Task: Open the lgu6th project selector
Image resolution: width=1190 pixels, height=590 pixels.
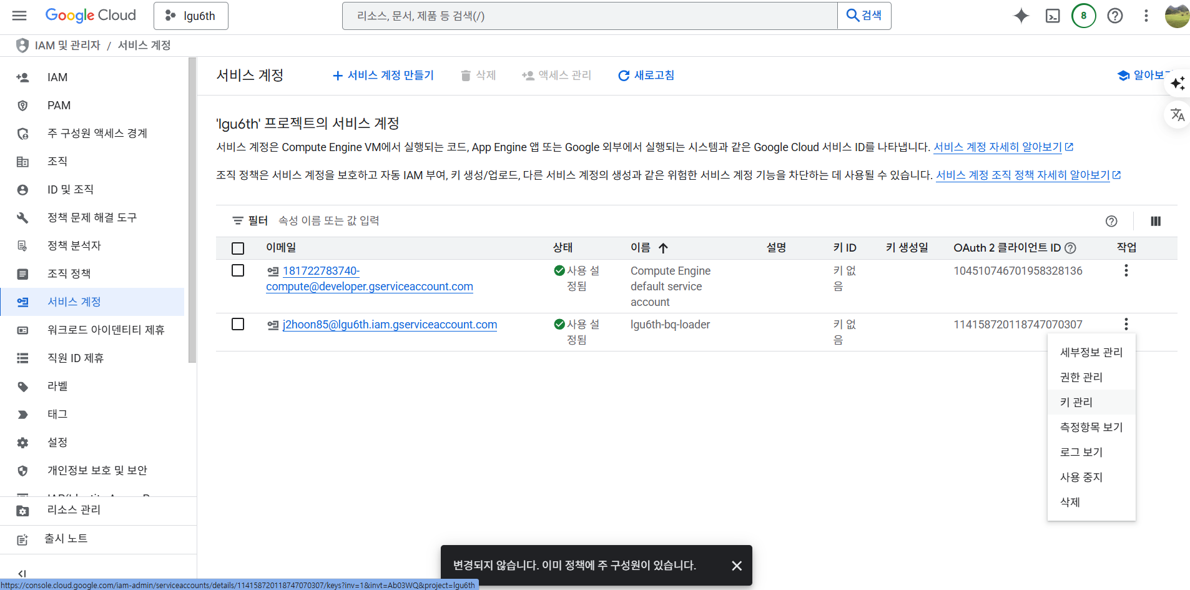Action: tap(191, 16)
